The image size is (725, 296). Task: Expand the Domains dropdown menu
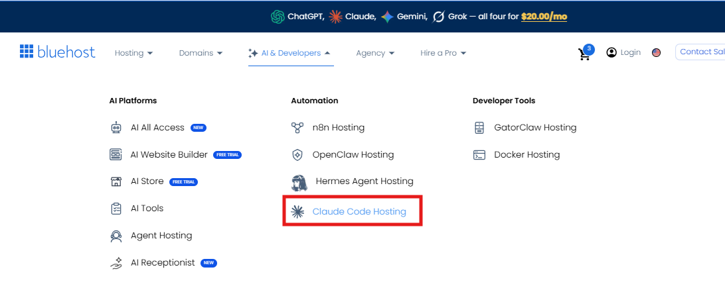[201, 53]
